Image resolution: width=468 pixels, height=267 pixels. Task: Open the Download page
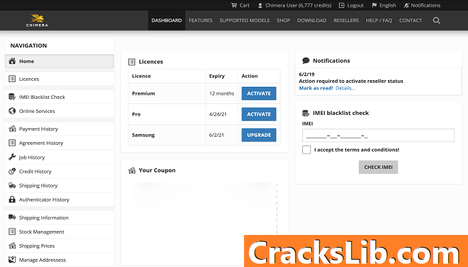coord(312,20)
